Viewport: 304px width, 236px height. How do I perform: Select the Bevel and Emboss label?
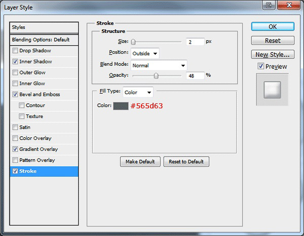[40, 94]
